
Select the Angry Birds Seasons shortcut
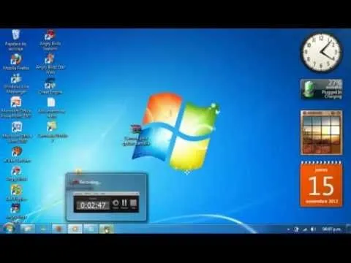[x=50, y=40]
